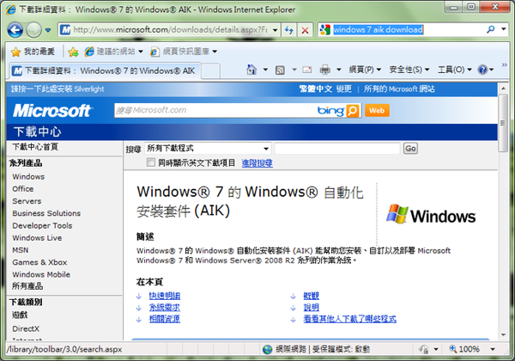Open the Favorites star button 我的最愛
This screenshot has width=515, height=361.
coord(33,52)
